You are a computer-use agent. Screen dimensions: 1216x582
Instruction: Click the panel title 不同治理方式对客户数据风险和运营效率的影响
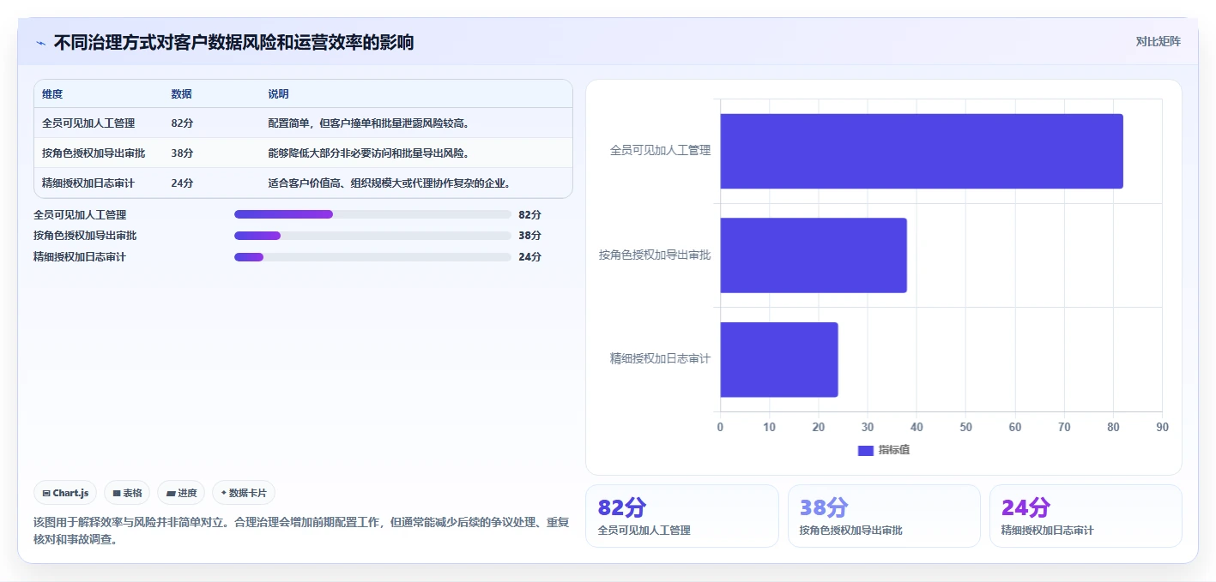(233, 42)
